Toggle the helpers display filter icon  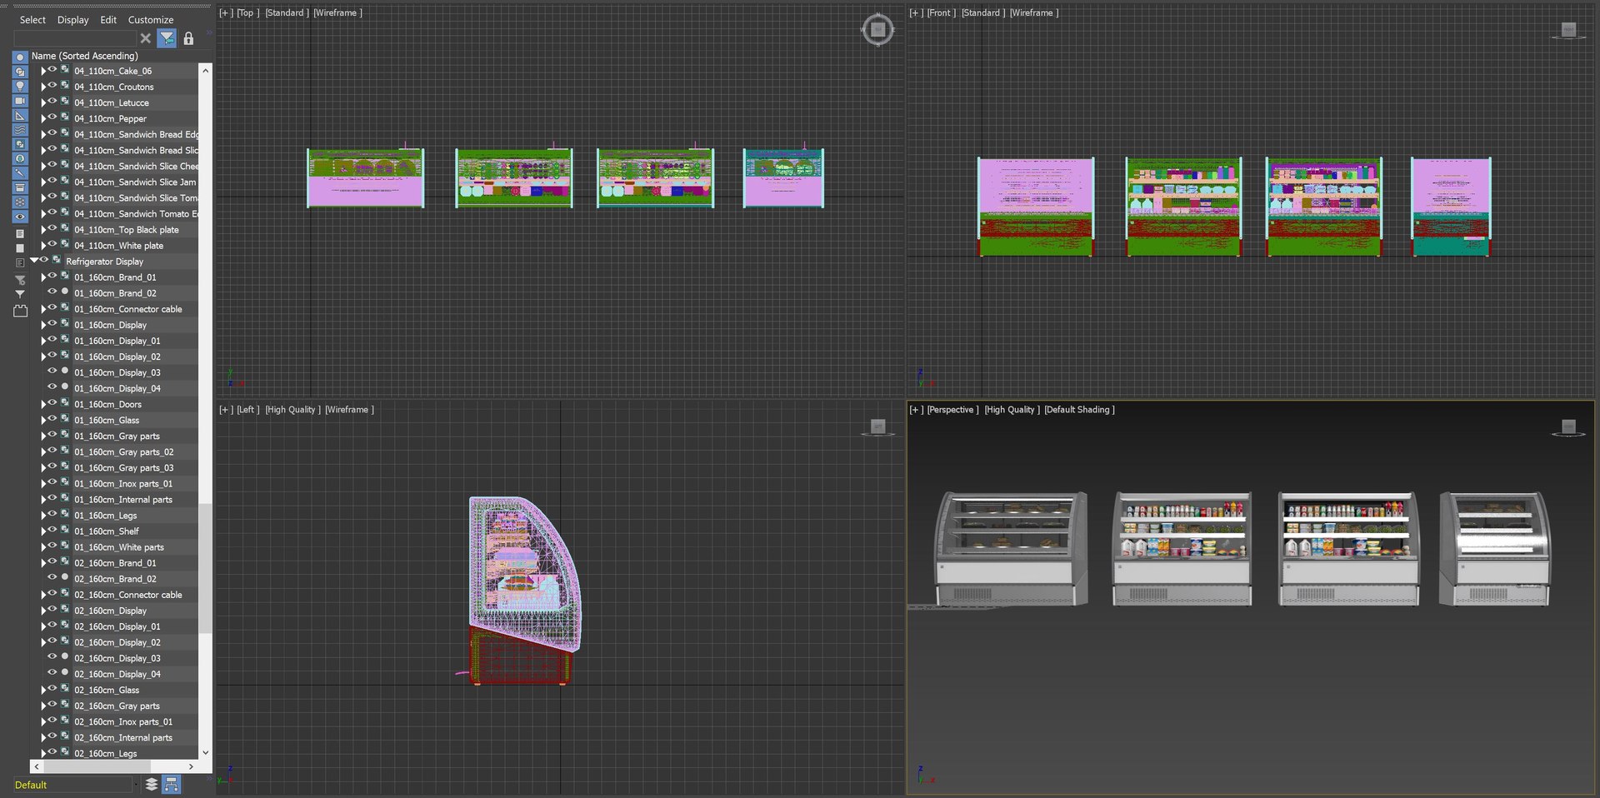[x=20, y=115]
